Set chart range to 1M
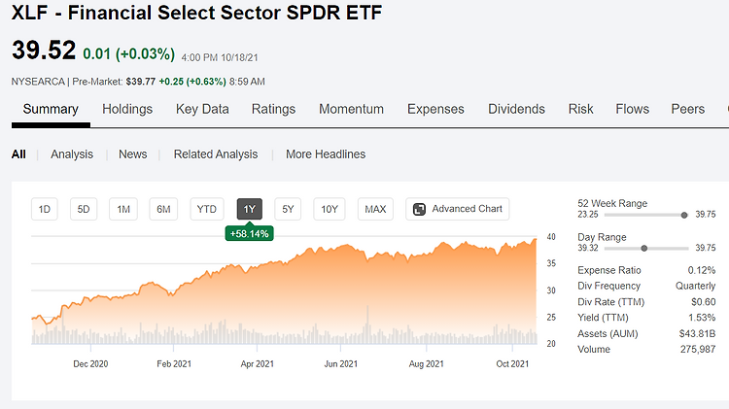The image size is (729, 409). 123,209
